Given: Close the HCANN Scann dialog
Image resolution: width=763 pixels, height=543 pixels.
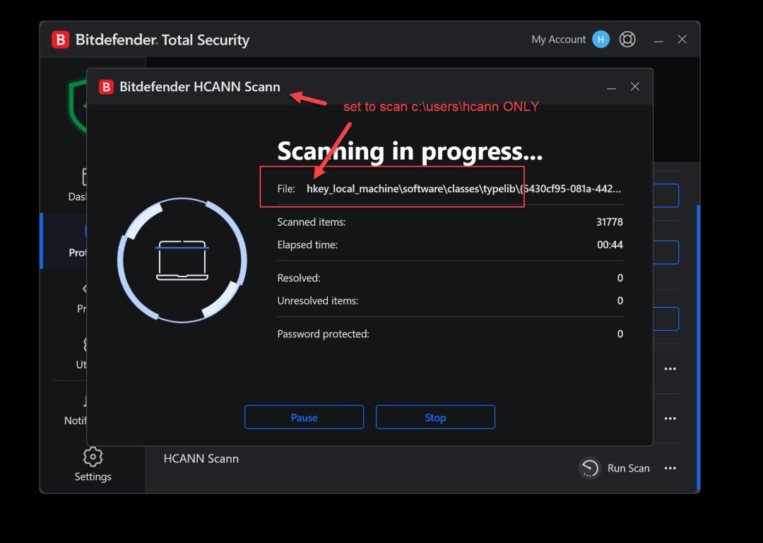Looking at the screenshot, I should click(635, 87).
